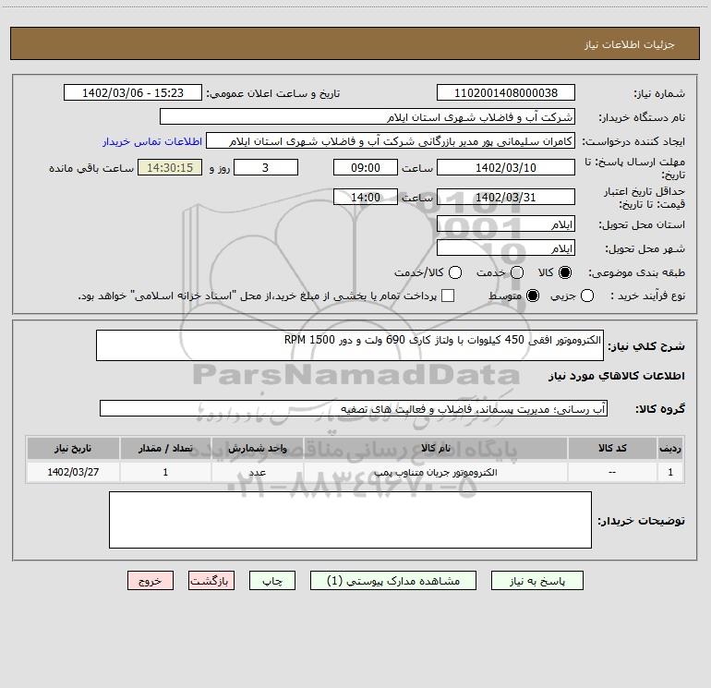Click the announcement date field 1402/03/06 - 15:23

click(x=133, y=92)
